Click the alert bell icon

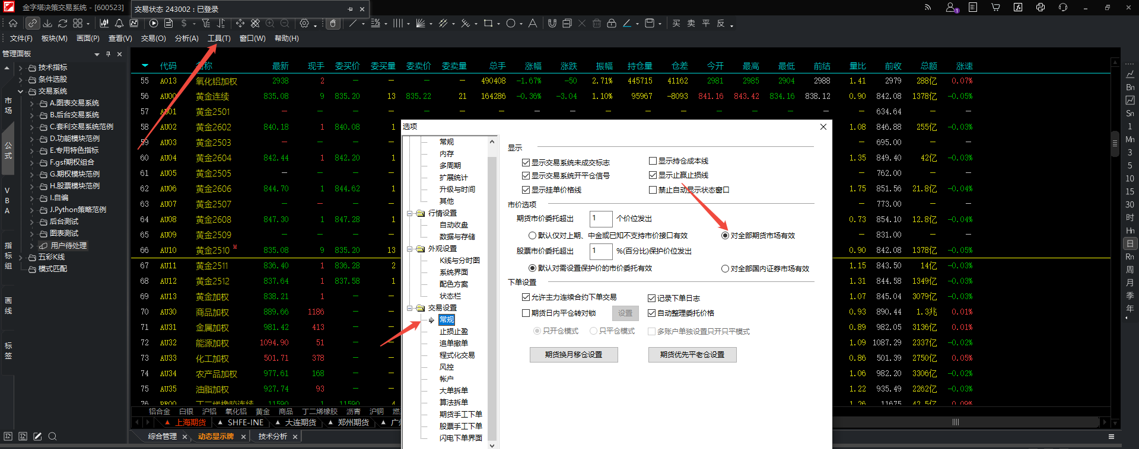(119, 23)
